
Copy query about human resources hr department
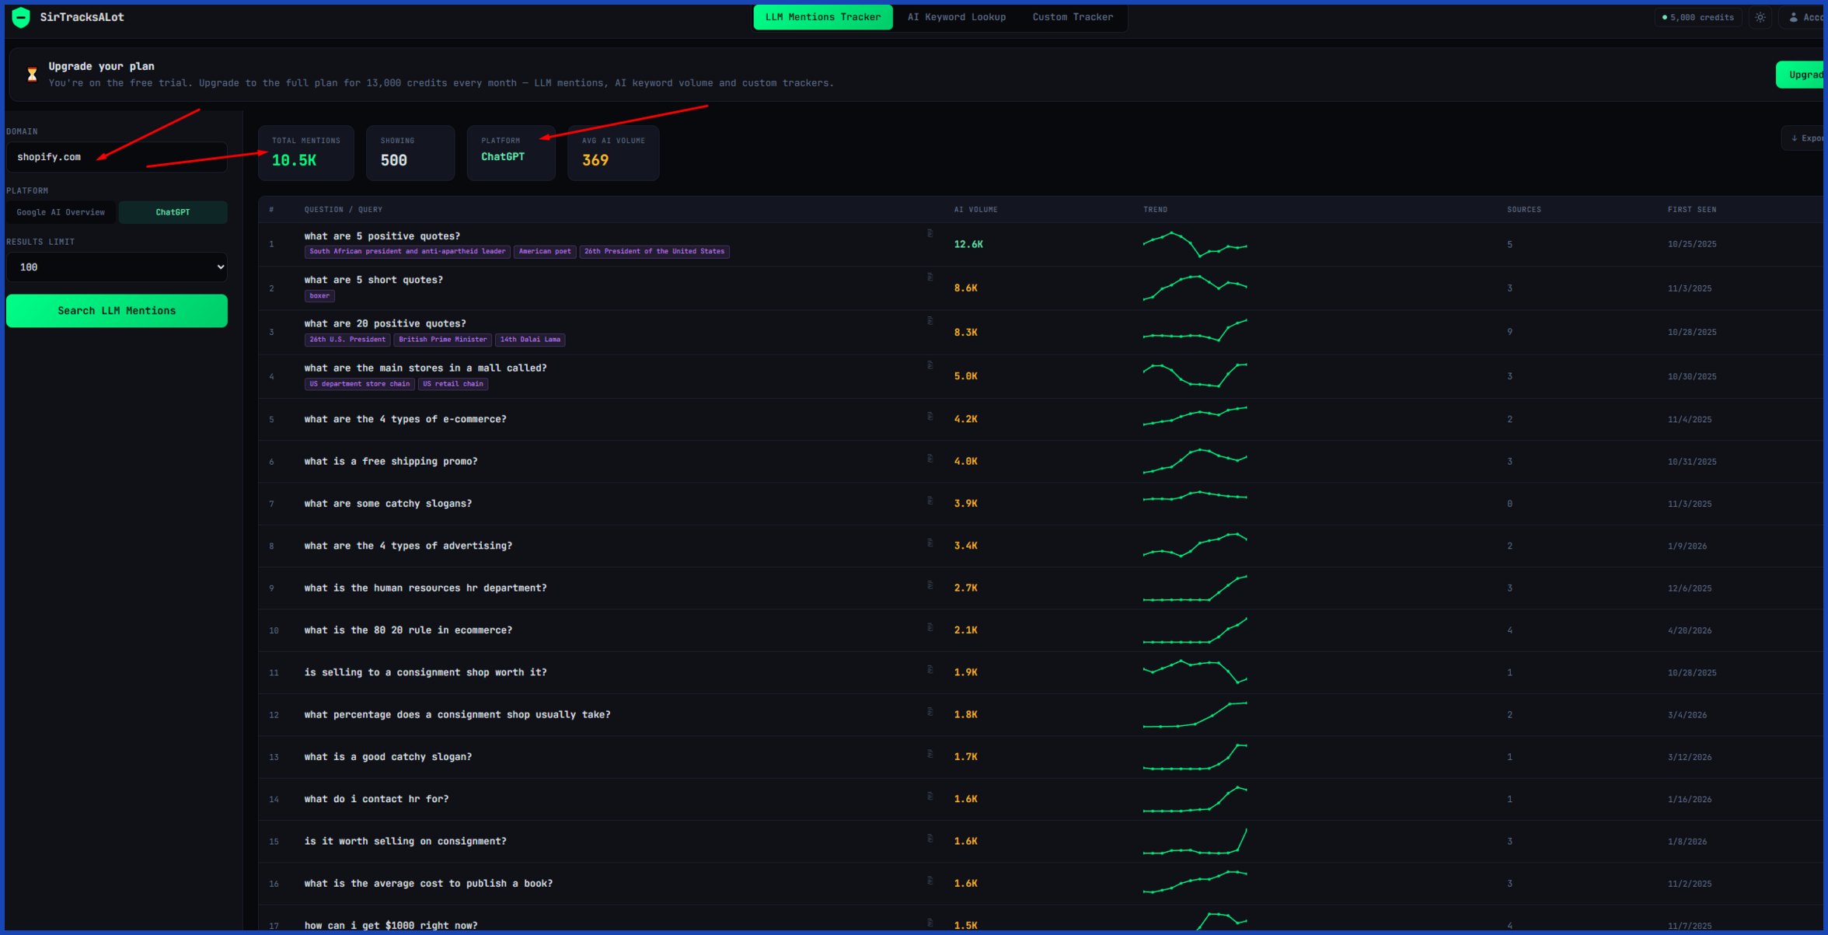pos(930,584)
